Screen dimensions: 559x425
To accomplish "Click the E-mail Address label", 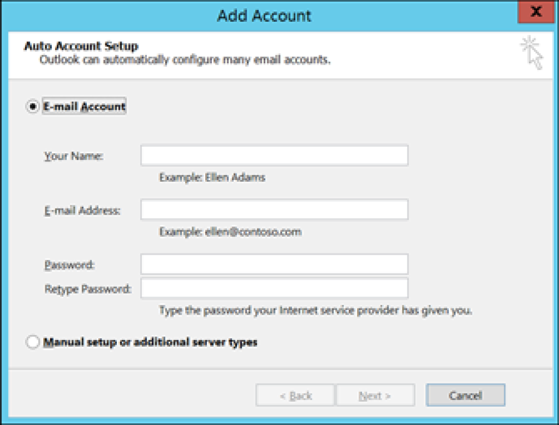I will (82, 211).
